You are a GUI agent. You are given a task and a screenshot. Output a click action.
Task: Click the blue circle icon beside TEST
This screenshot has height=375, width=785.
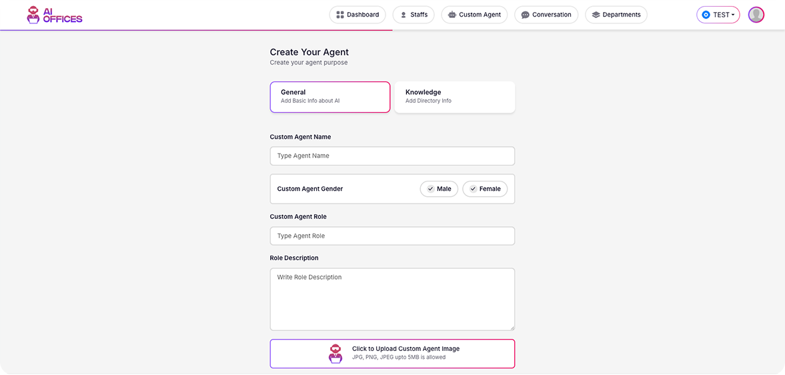tap(706, 15)
